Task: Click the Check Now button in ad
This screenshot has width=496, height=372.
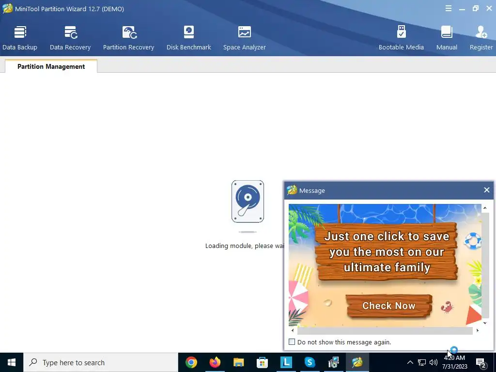Action: [x=389, y=306]
